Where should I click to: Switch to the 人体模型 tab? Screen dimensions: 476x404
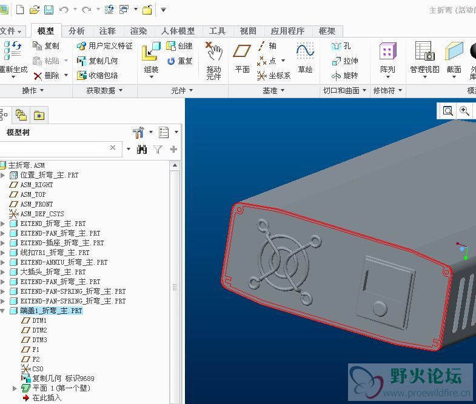pyautogui.click(x=178, y=31)
